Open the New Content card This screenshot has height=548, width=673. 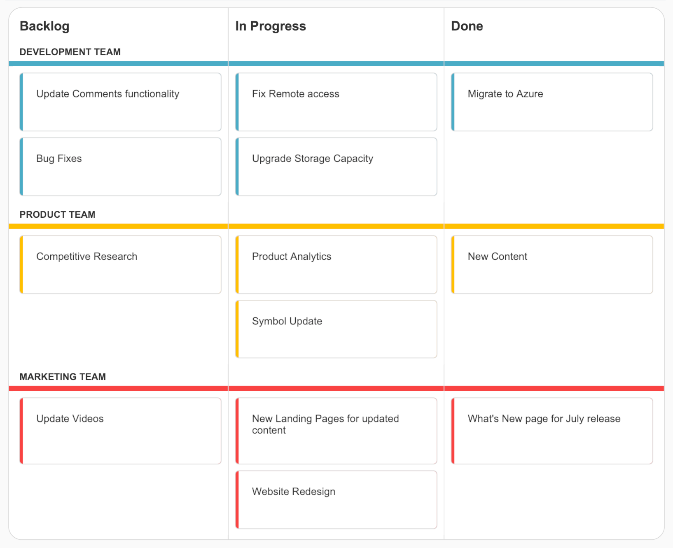click(551, 264)
